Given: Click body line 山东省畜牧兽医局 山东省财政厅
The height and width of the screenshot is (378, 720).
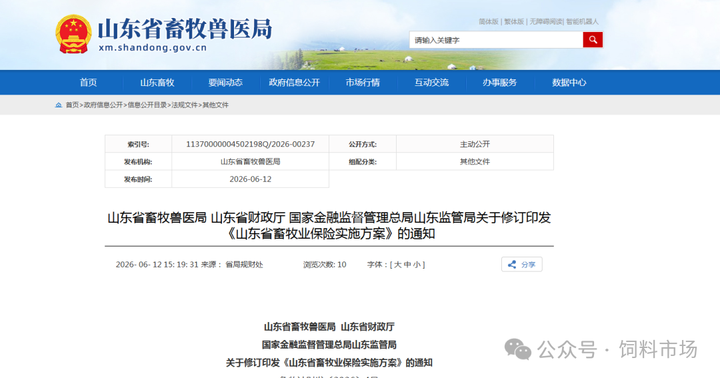Looking at the screenshot, I should pyautogui.click(x=329, y=327).
